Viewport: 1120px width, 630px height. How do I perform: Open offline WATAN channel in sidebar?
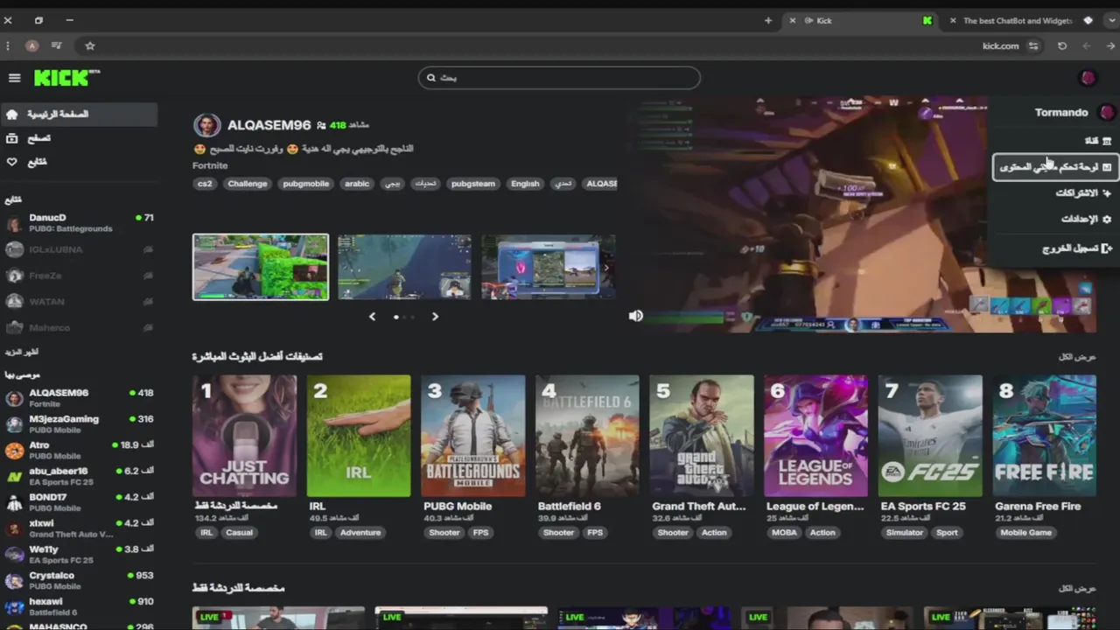coord(79,302)
